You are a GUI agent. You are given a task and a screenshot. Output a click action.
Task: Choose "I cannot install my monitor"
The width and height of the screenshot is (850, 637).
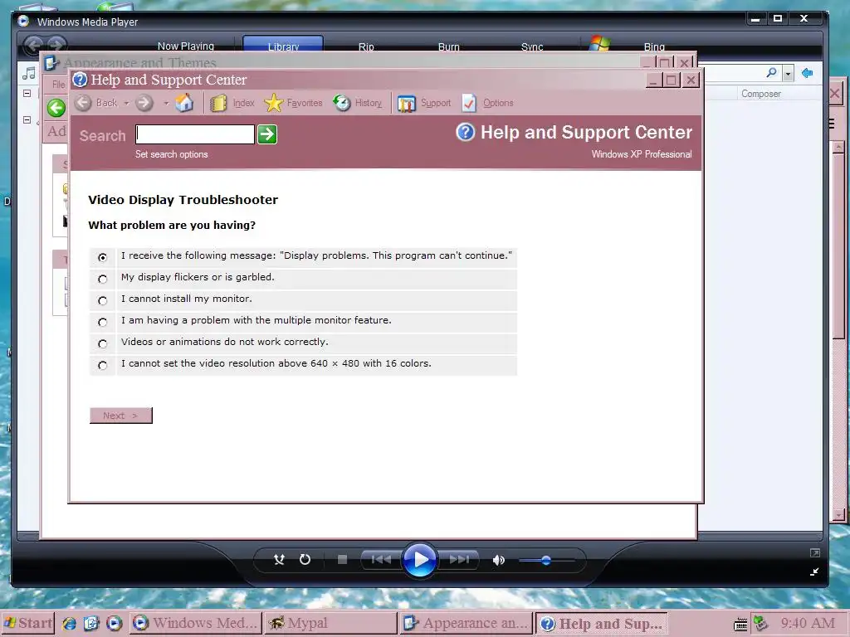[102, 300]
